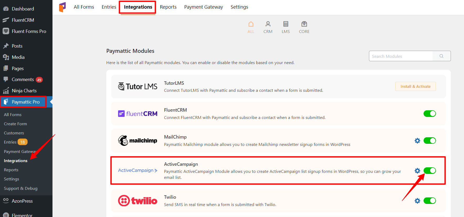Open MailChimp settings gear
Image resolution: width=464 pixels, height=217 pixels.
[x=417, y=141]
